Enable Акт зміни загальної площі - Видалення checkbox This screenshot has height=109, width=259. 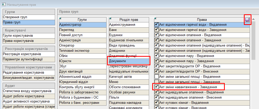coord(157,76)
